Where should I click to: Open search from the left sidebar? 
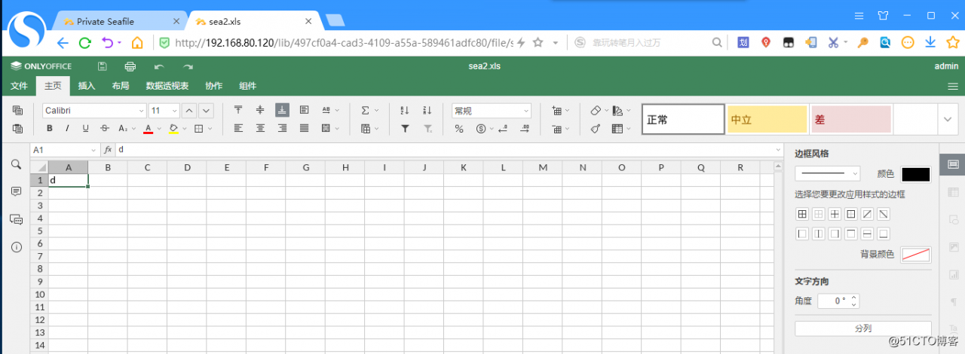pos(16,164)
